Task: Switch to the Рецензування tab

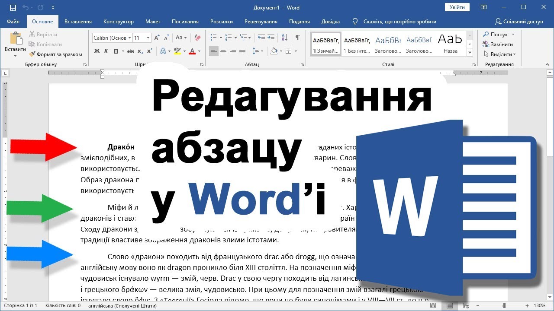Action: point(261,22)
